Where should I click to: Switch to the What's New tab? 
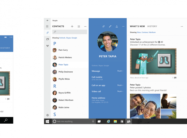point(137,26)
